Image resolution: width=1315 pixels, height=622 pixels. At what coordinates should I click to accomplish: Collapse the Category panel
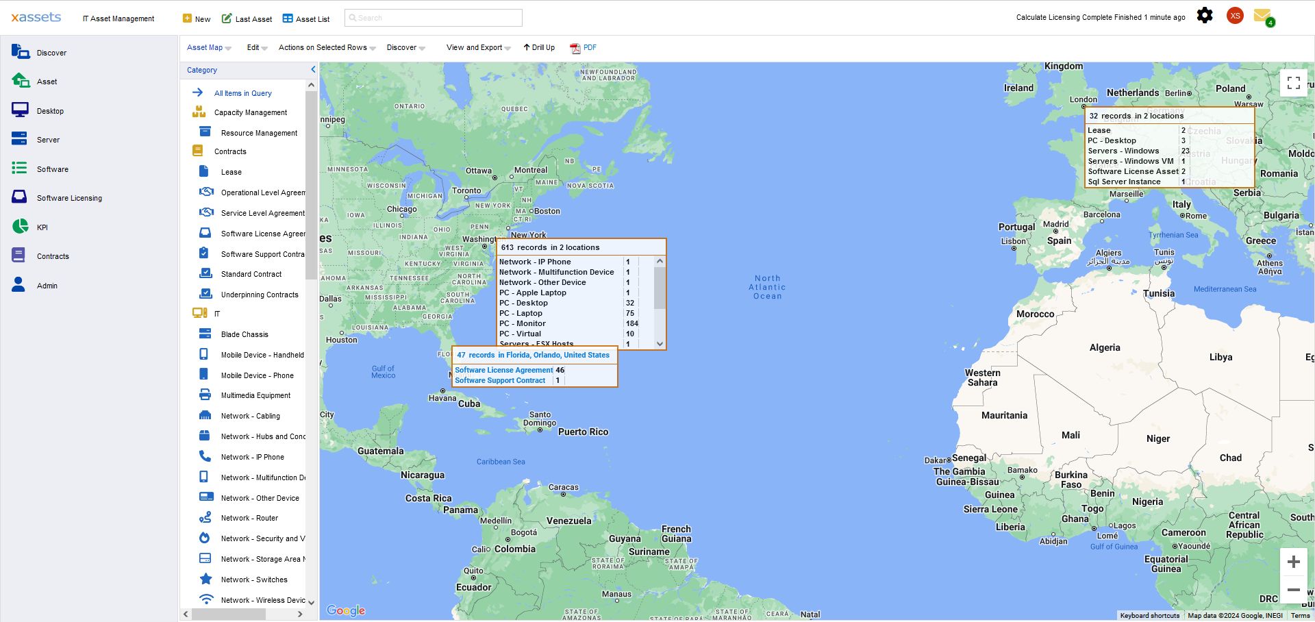coord(313,70)
